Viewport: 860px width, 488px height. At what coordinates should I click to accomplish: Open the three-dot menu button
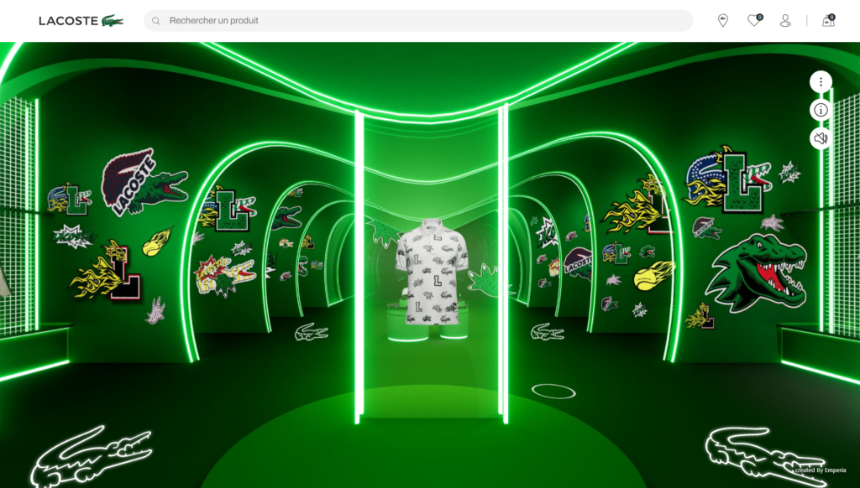(821, 82)
